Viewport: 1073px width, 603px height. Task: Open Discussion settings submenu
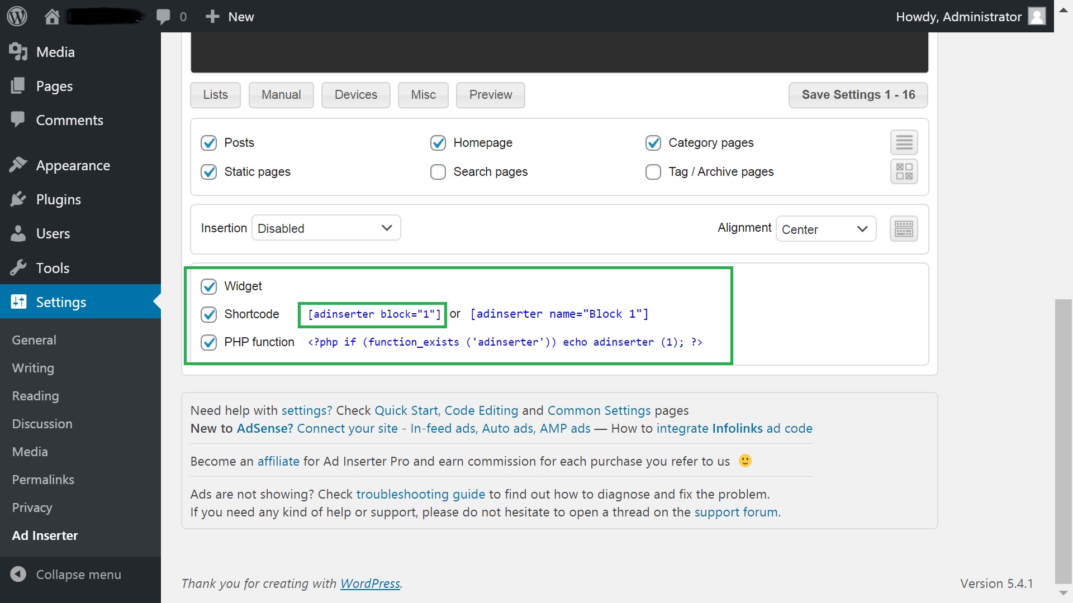pos(42,424)
